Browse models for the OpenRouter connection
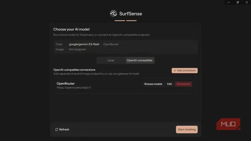The height and width of the screenshot is (141, 251). pyautogui.click(x=153, y=84)
